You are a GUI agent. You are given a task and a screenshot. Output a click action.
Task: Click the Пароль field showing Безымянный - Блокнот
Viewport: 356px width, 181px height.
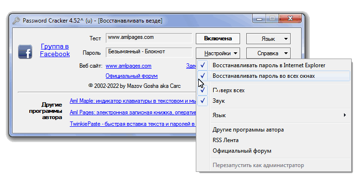[149, 52]
